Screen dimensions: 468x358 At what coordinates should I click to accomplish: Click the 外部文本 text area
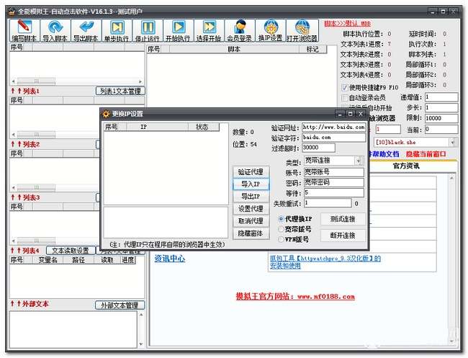point(73,329)
